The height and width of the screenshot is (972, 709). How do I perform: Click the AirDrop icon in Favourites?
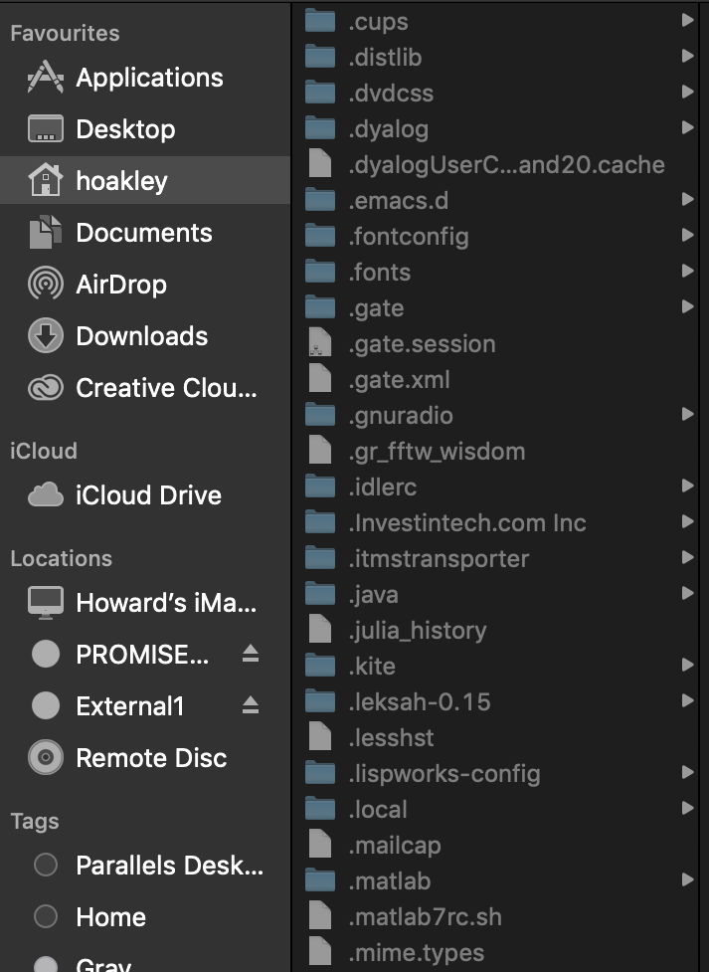(46, 285)
